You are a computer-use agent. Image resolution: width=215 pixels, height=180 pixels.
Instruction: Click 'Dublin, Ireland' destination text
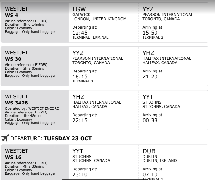click(x=159, y=161)
